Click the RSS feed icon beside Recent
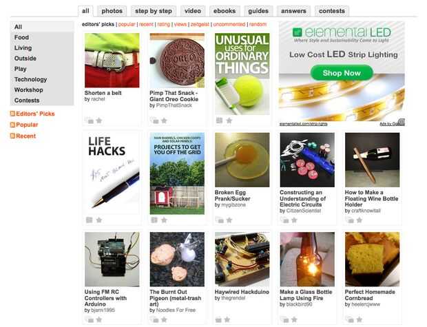Screen dimensions: 427x327 pos(12,136)
